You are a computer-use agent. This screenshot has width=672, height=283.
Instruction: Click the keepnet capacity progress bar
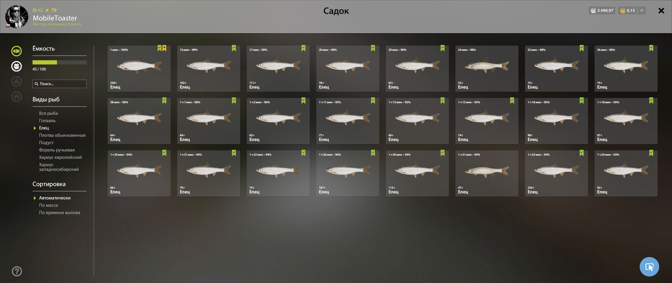60,62
